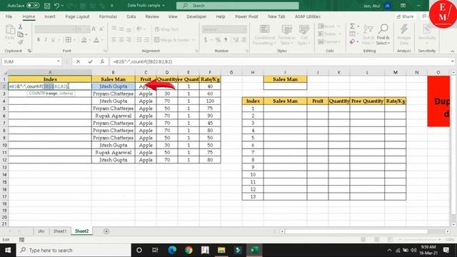Image resolution: width=457 pixels, height=257 pixels.
Task: Click the AutoSum sigma icon
Action: click(352, 26)
